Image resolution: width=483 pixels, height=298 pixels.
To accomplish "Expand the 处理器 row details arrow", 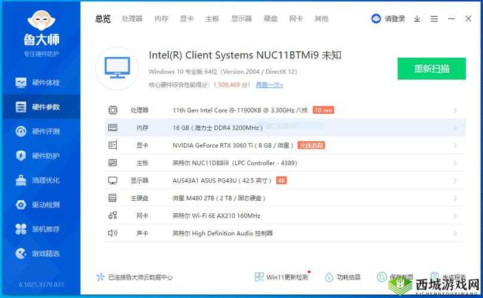I will coord(455,110).
